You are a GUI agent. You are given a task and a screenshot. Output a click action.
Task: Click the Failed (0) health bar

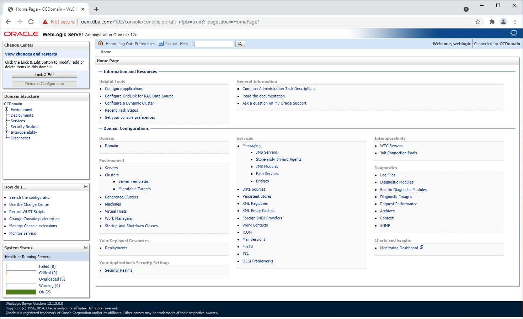pyautogui.click(x=21, y=266)
